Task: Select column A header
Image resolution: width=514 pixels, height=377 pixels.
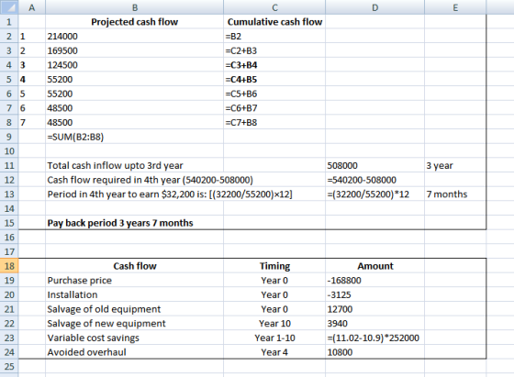Action: click(32, 6)
